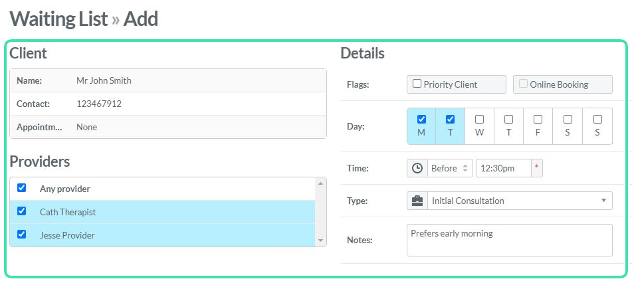Open the Initial Consultation type dropdown
632x293 pixels.
[x=520, y=201]
